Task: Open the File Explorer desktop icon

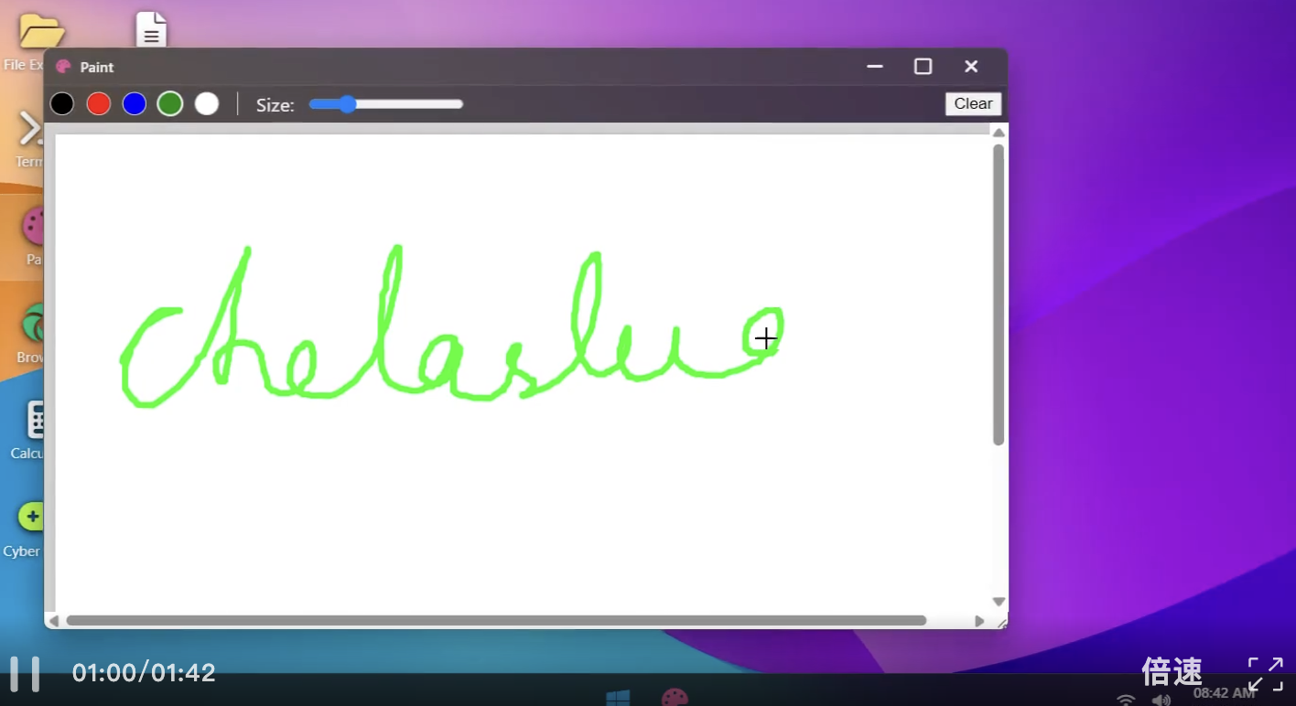Action: [x=40, y=33]
